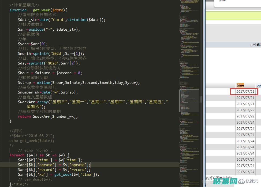This screenshot has height=187, width=261.
Task: Place cursor at end of 'oprate' assignment line
Action: coord(91,165)
